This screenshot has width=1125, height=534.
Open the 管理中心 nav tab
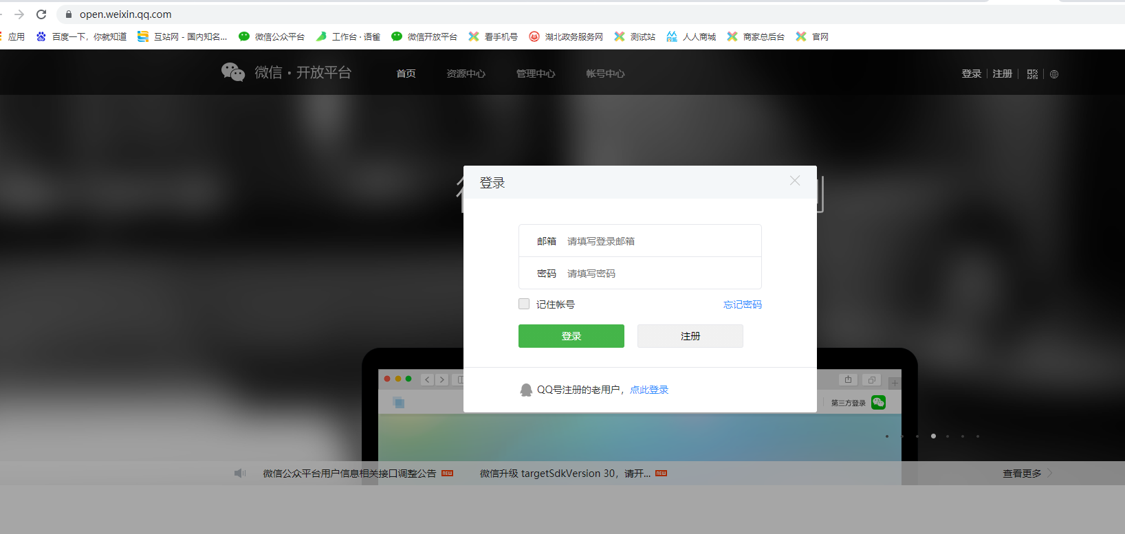(536, 74)
